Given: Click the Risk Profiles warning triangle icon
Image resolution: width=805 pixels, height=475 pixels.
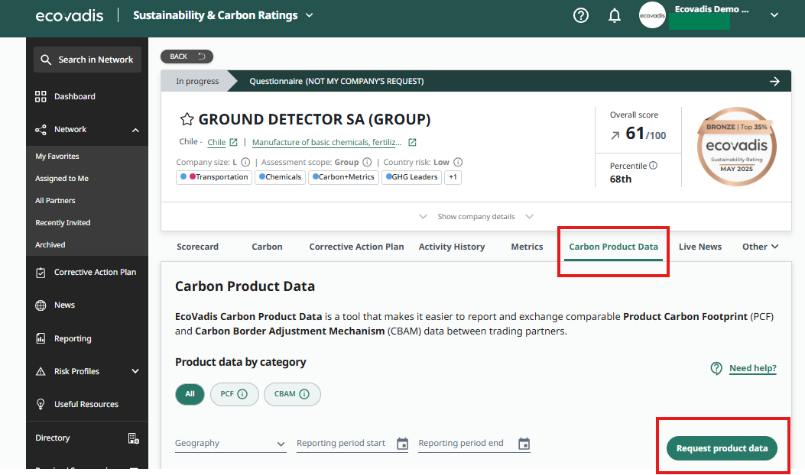Looking at the screenshot, I should tap(41, 371).
